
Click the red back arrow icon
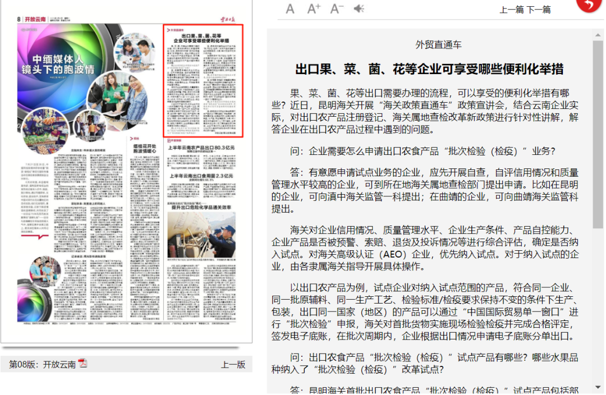tap(588, 5)
